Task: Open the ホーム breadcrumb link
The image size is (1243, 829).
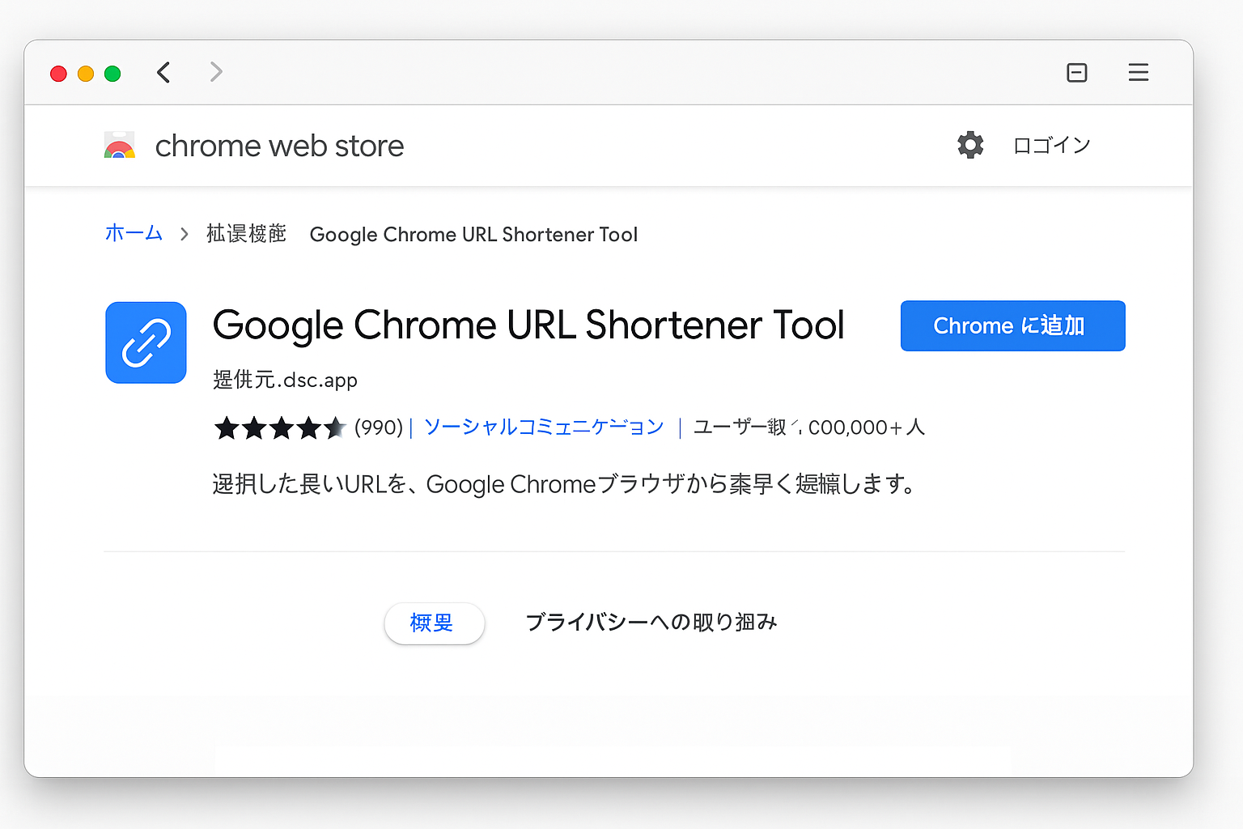Action: point(134,233)
